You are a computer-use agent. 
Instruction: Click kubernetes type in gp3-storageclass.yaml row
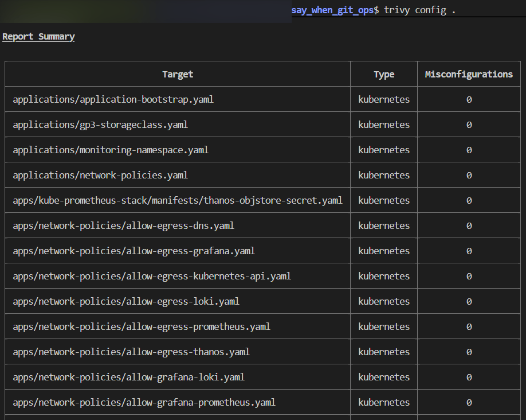pyautogui.click(x=384, y=125)
